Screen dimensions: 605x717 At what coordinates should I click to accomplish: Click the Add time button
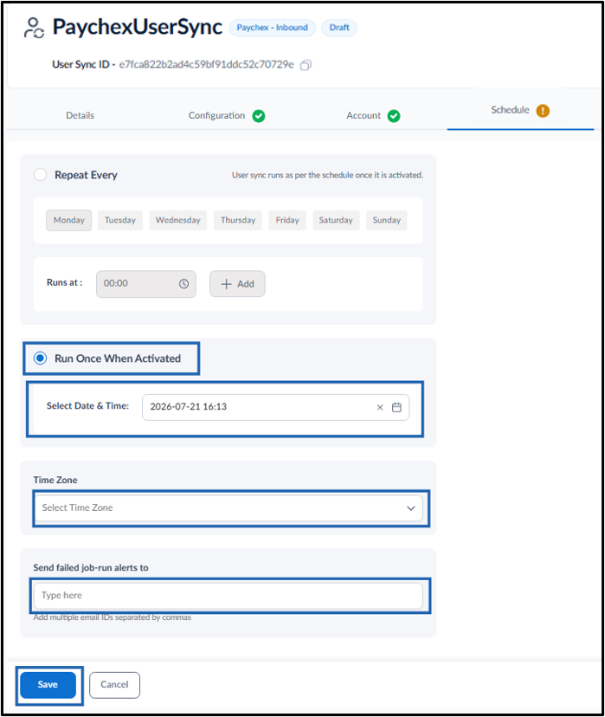point(237,284)
